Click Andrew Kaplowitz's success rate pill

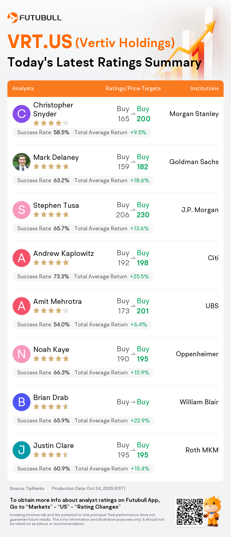click(x=83, y=277)
